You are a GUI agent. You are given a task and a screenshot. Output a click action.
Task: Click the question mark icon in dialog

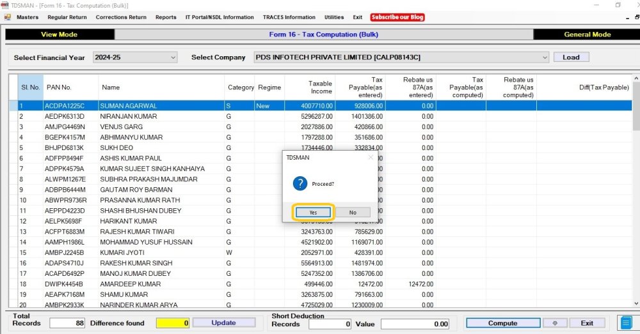300,184
